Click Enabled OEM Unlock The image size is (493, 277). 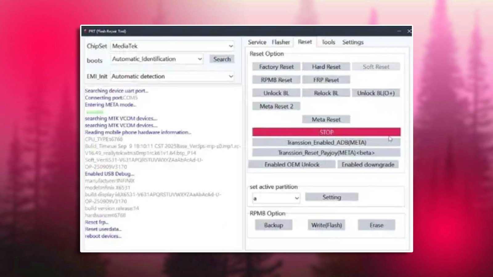(x=292, y=164)
